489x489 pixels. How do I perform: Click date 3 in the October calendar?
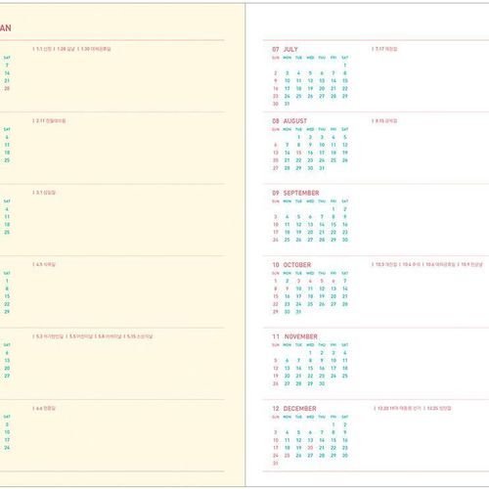pos(298,281)
